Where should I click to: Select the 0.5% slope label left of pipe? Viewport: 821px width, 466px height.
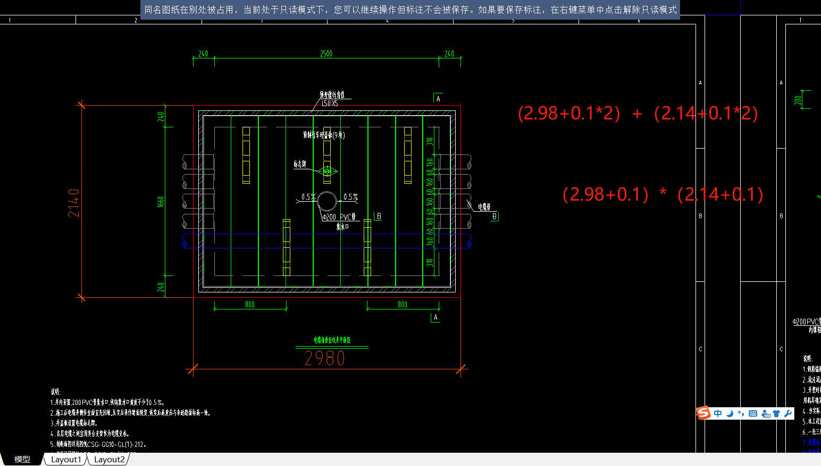pos(308,197)
